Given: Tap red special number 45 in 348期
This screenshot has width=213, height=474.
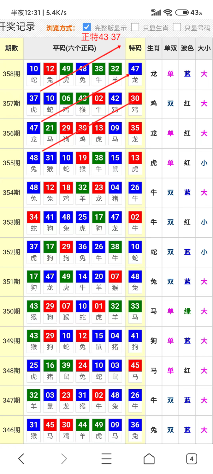Looking at the screenshot, I should (135, 366).
